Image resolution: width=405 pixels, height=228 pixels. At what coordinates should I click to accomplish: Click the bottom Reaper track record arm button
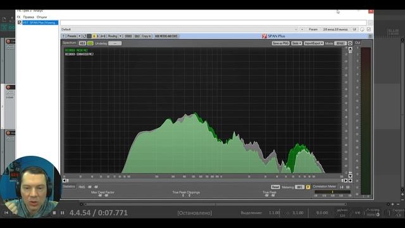click(8, 133)
